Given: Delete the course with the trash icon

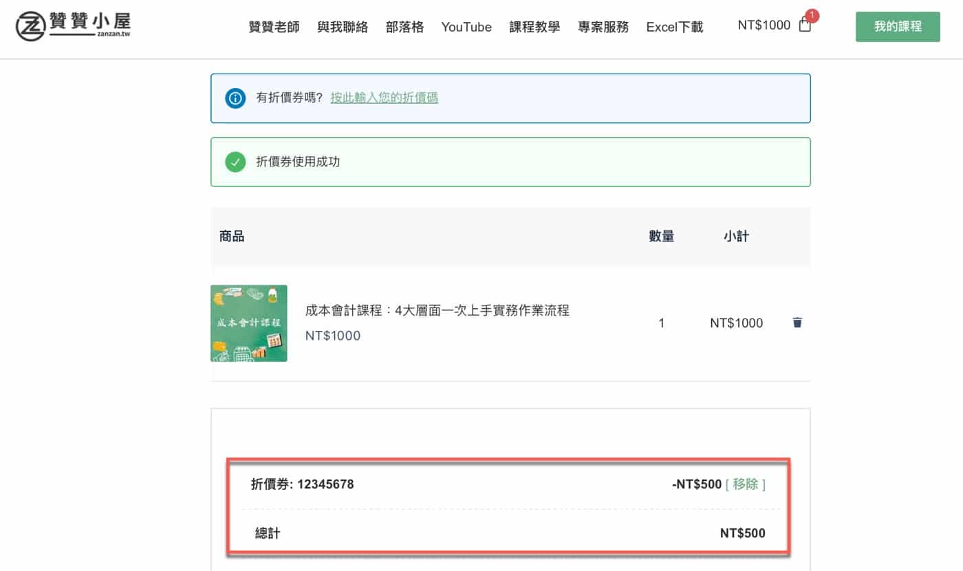Looking at the screenshot, I should [x=797, y=323].
